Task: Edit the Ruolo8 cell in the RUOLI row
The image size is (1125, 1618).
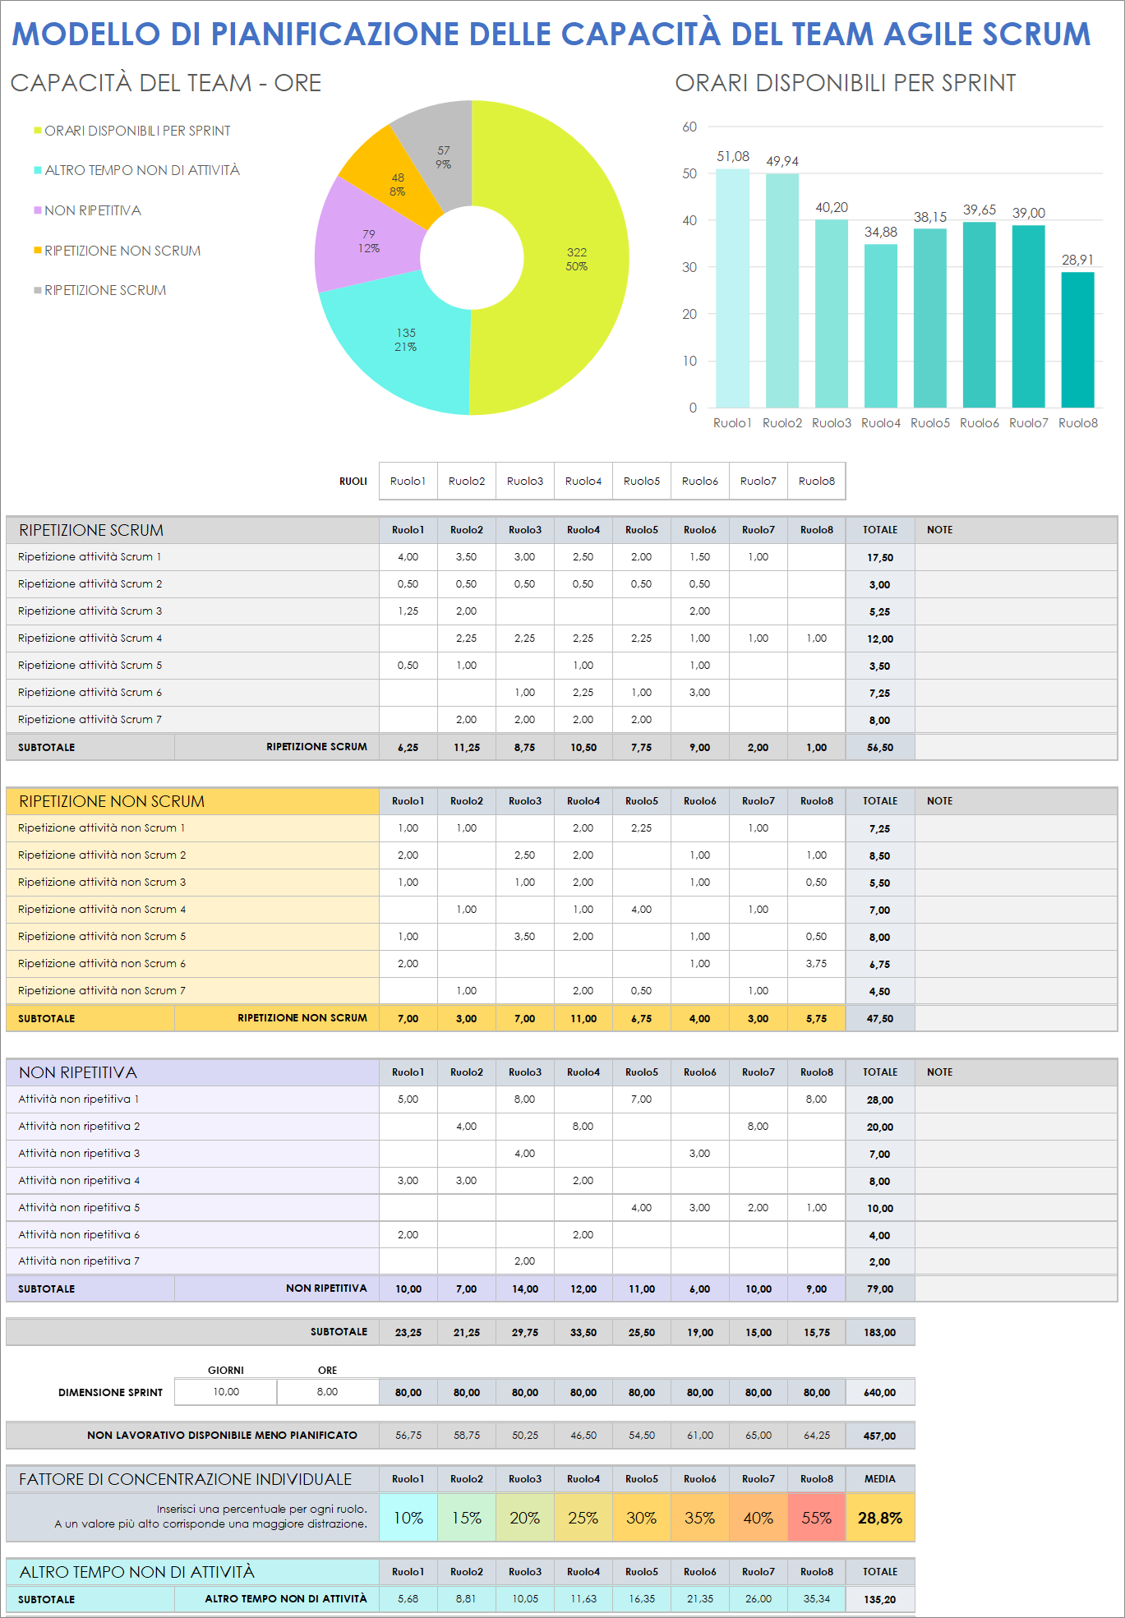Action: [817, 481]
